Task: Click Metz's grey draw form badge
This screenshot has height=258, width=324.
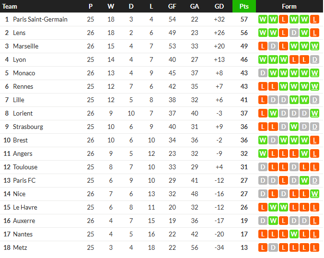Action: pyautogui.click(x=273, y=247)
